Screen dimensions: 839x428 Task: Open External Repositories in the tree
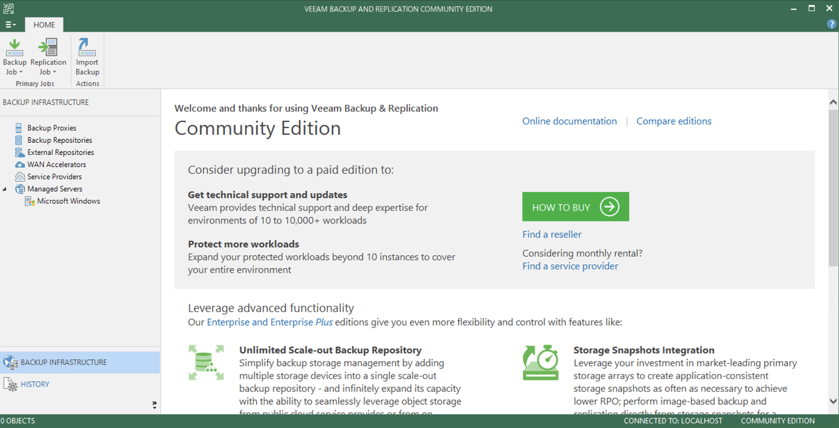[x=61, y=152]
